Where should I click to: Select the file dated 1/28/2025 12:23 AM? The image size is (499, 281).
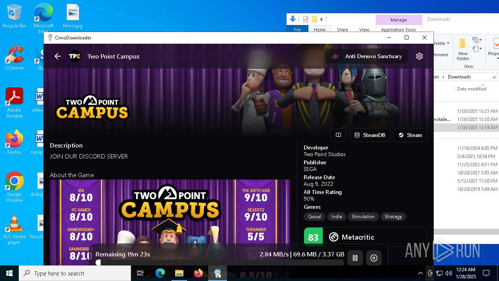click(x=466, y=111)
